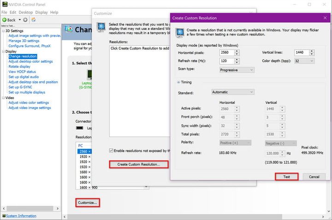This screenshot has width=332, height=220.
Task: Adjust Horizontal pixels with its stepper
Action: point(237,53)
